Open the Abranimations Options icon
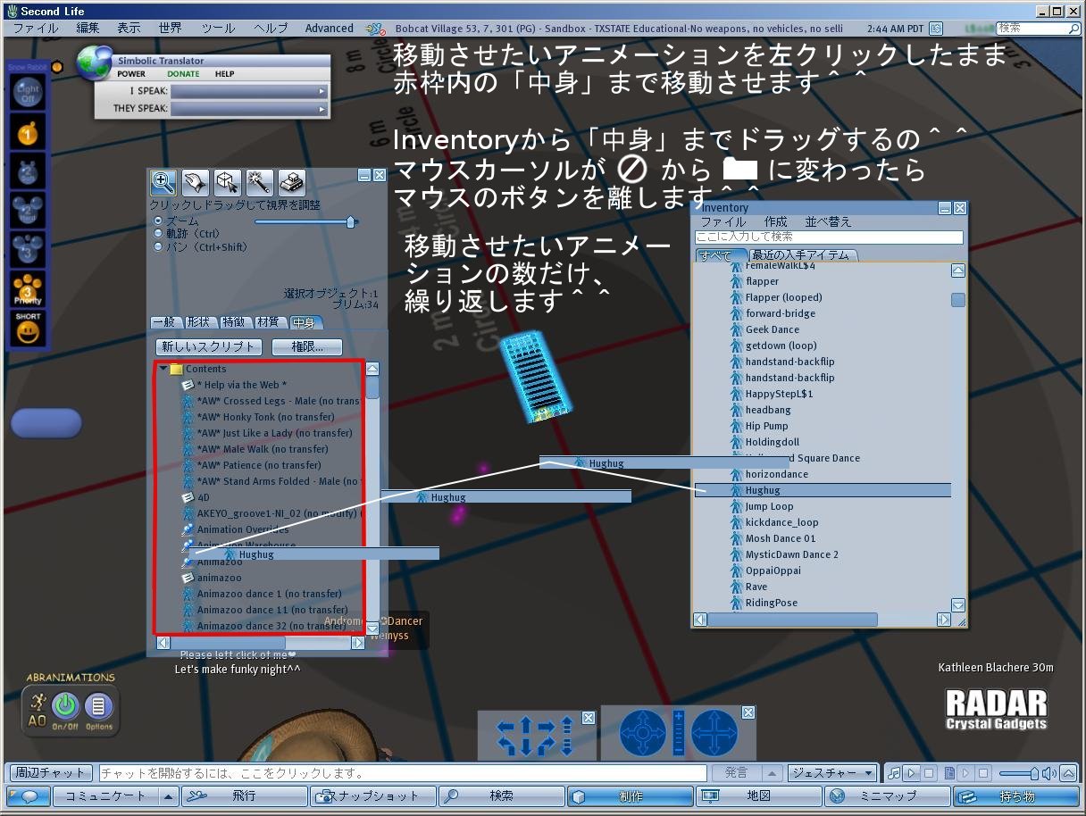The image size is (1086, 816). 98,706
